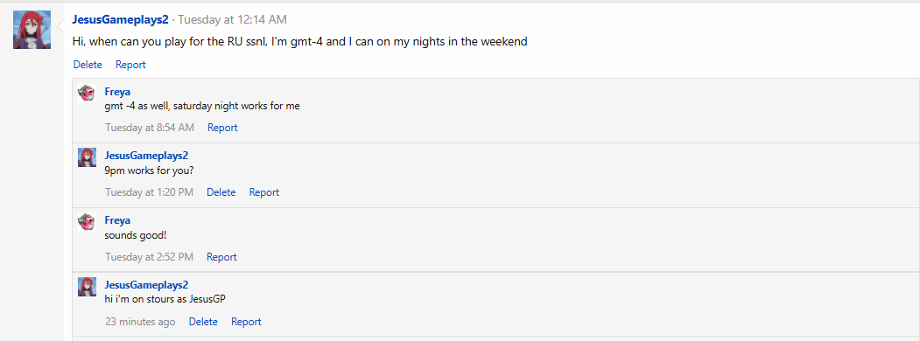This screenshot has height=341, width=920.
Task: Report the 'sounds good!' comment
Action: coord(221,257)
